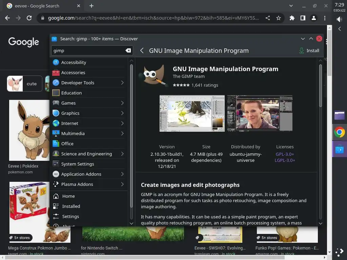Image resolution: width=347 pixels, height=260 pixels.
Task: Click the Plasma Addons icon
Action: click(x=56, y=184)
